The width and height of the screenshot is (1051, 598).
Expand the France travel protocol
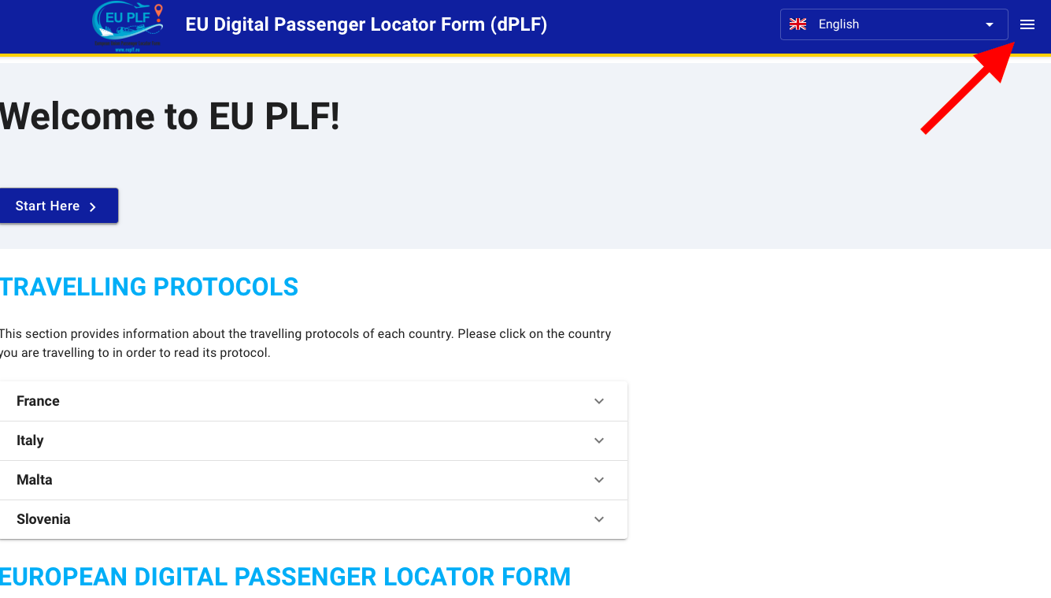click(315, 401)
